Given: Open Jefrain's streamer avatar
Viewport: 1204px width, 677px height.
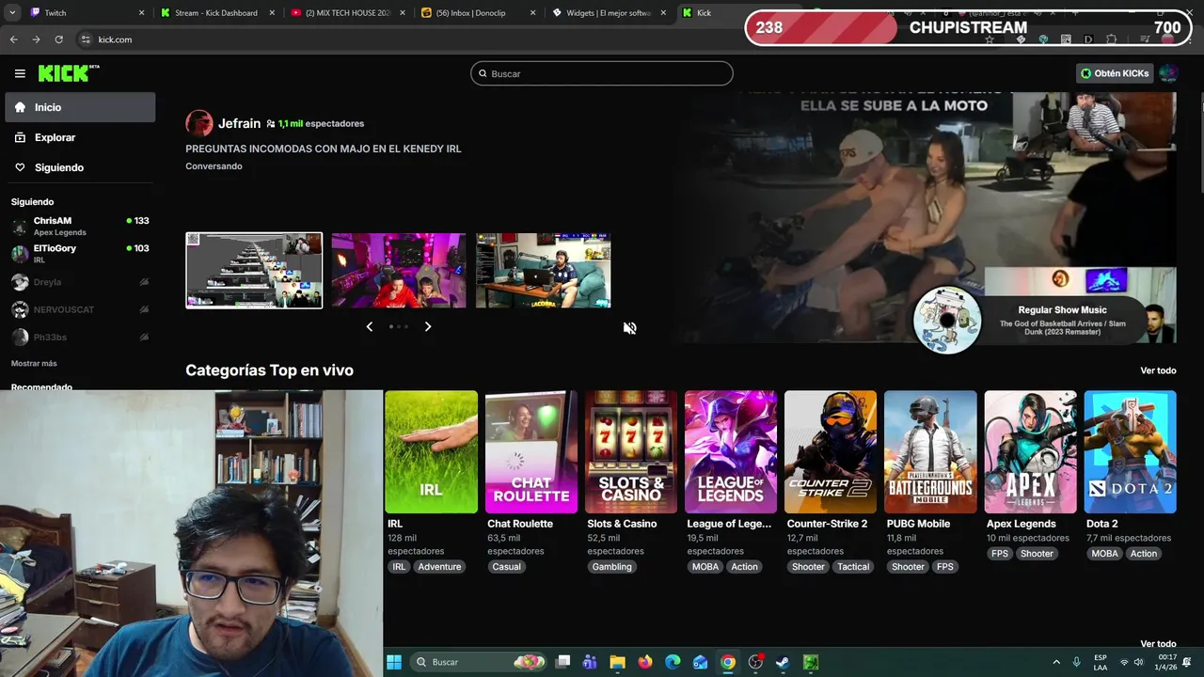Looking at the screenshot, I should point(198,123).
